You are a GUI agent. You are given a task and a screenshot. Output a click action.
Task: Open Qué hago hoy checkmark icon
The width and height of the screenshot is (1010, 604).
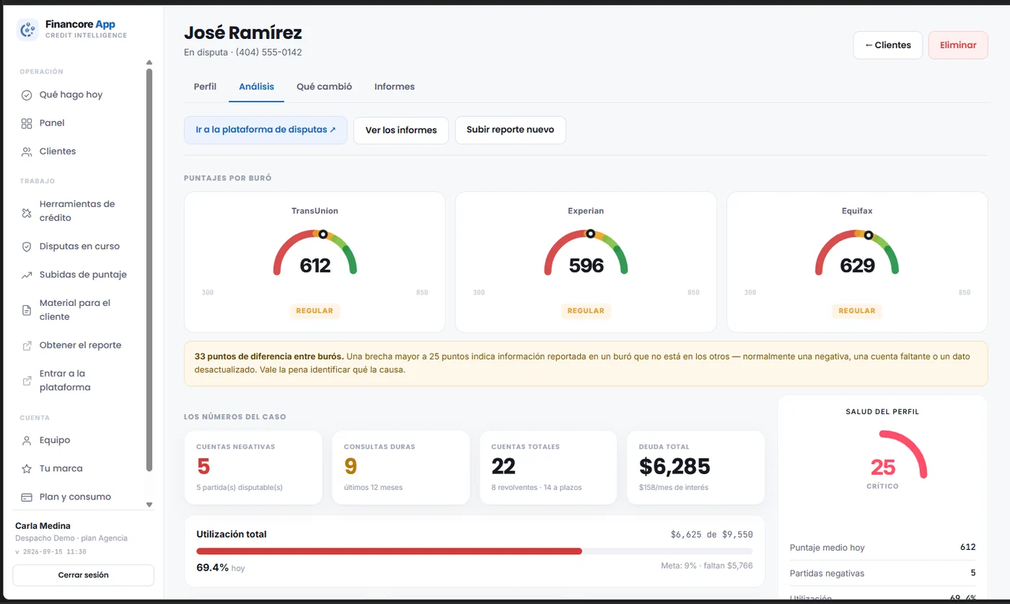point(27,95)
